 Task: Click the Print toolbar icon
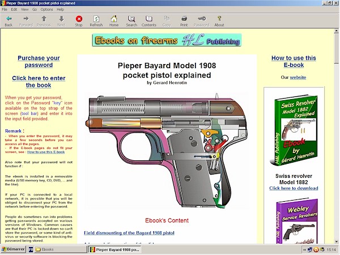184,19
